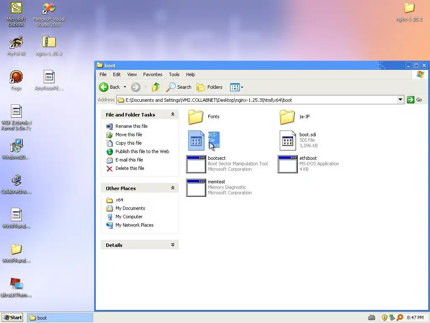Viewport: 430px width, 323px height.
Task: Collapse the Other Places panel
Action: pyautogui.click(x=173, y=188)
